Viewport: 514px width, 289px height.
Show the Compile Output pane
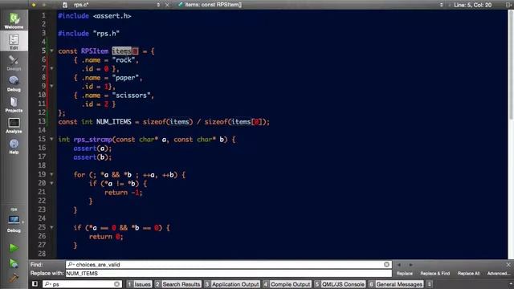pyautogui.click(x=287, y=284)
